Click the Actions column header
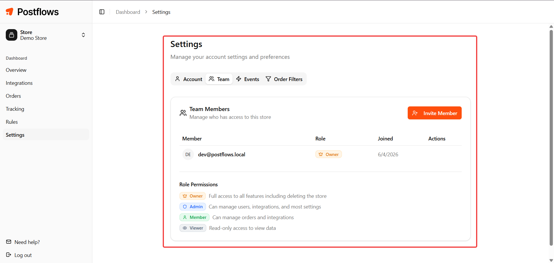This screenshot has height=263, width=554. (437, 139)
